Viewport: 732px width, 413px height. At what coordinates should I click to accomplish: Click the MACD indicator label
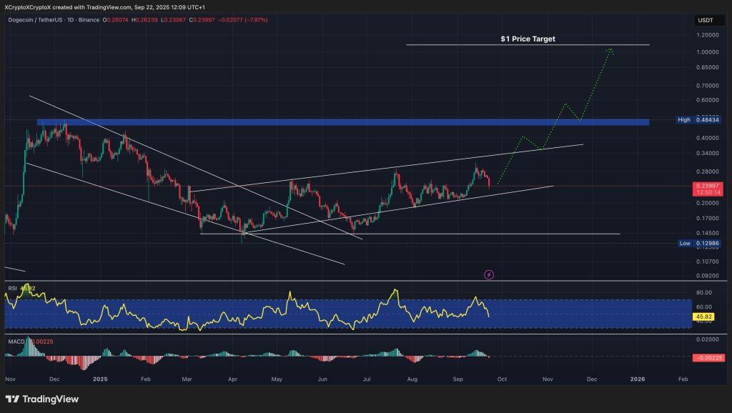(x=18, y=342)
